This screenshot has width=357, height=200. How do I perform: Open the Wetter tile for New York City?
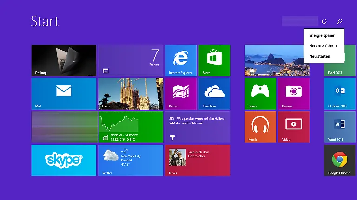pos(131,161)
